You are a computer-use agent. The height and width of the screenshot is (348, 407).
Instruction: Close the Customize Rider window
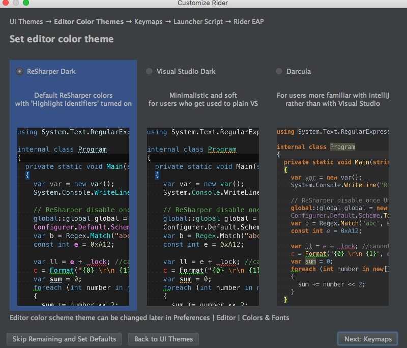pos(6,3)
